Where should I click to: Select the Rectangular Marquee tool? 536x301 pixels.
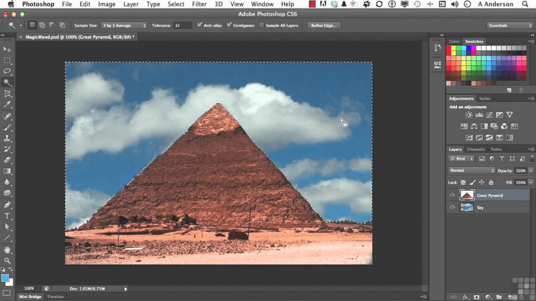[7, 60]
